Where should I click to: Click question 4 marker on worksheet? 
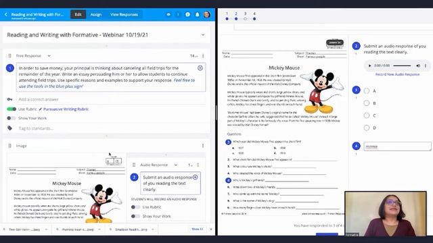228,180
